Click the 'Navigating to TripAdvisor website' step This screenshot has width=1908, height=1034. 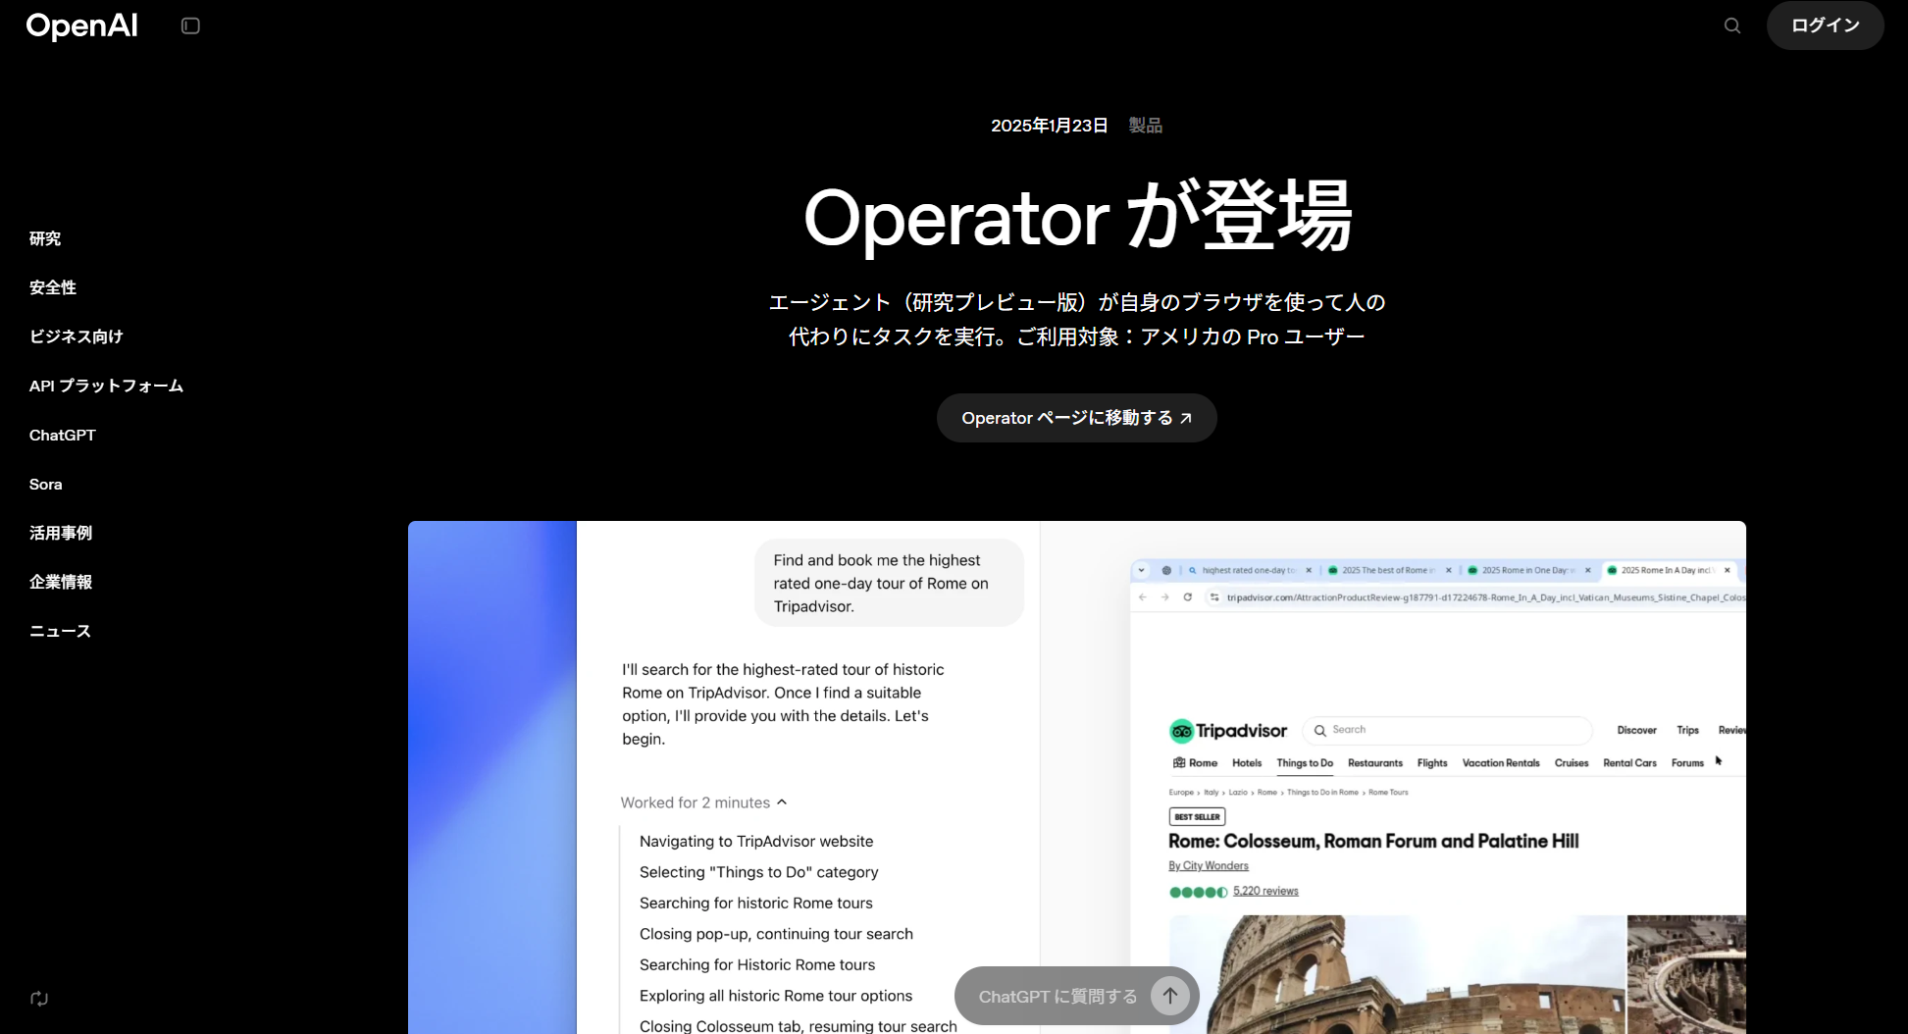756,842
